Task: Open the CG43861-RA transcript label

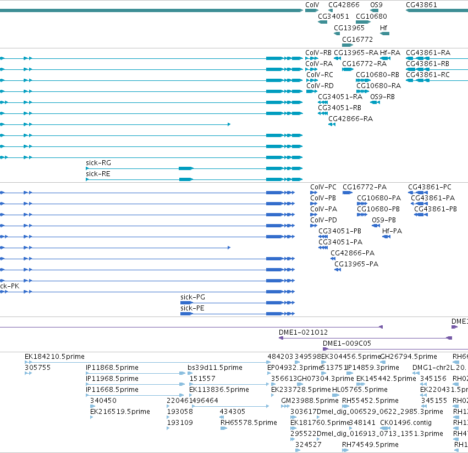Action: tap(428, 53)
